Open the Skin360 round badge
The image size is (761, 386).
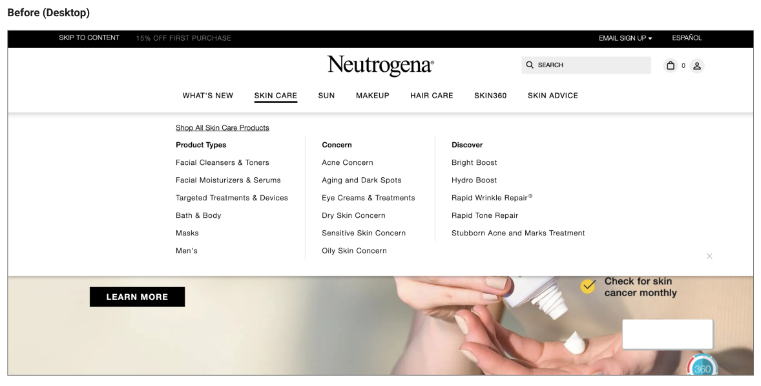point(702,365)
